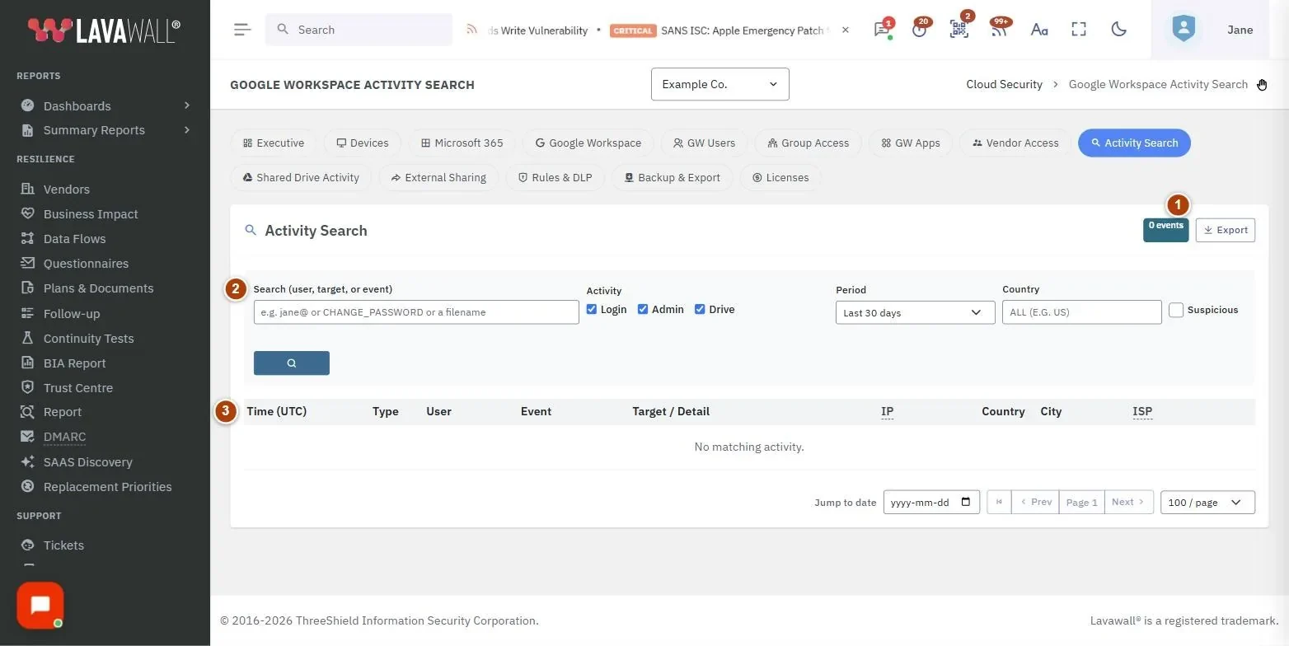Switch to the Devices tab
Screen dimensions: 1289x646
click(362, 143)
